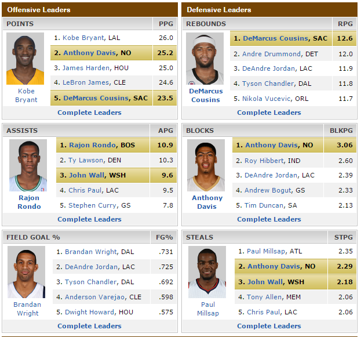Screen dimensions: 361x337
Task: Open LeBron James player link
Action: pos(86,82)
